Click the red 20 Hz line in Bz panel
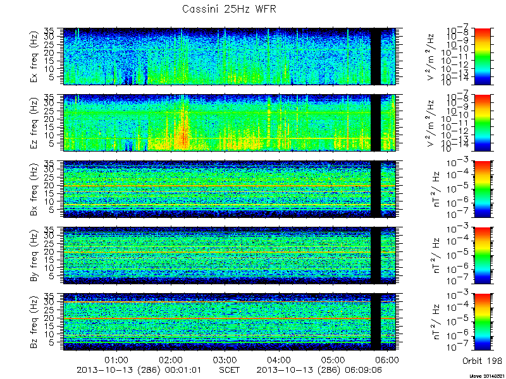506x379 pixels. click(230, 318)
